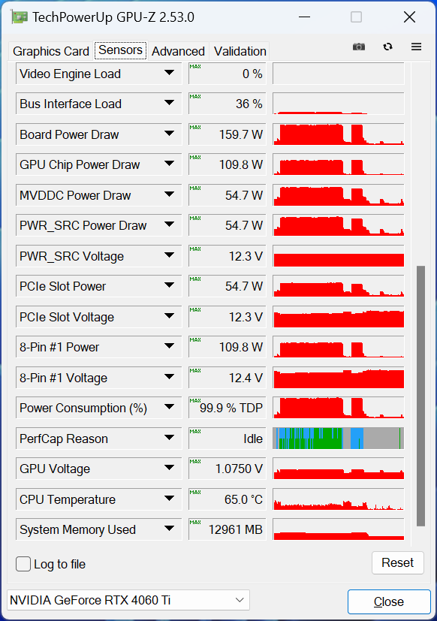Enable the Log to file checkbox
The width and height of the screenshot is (437, 621).
(x=23, y=564)
